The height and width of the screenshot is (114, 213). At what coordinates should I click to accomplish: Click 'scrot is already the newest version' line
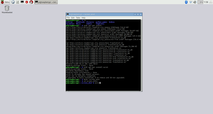(83, 74)
